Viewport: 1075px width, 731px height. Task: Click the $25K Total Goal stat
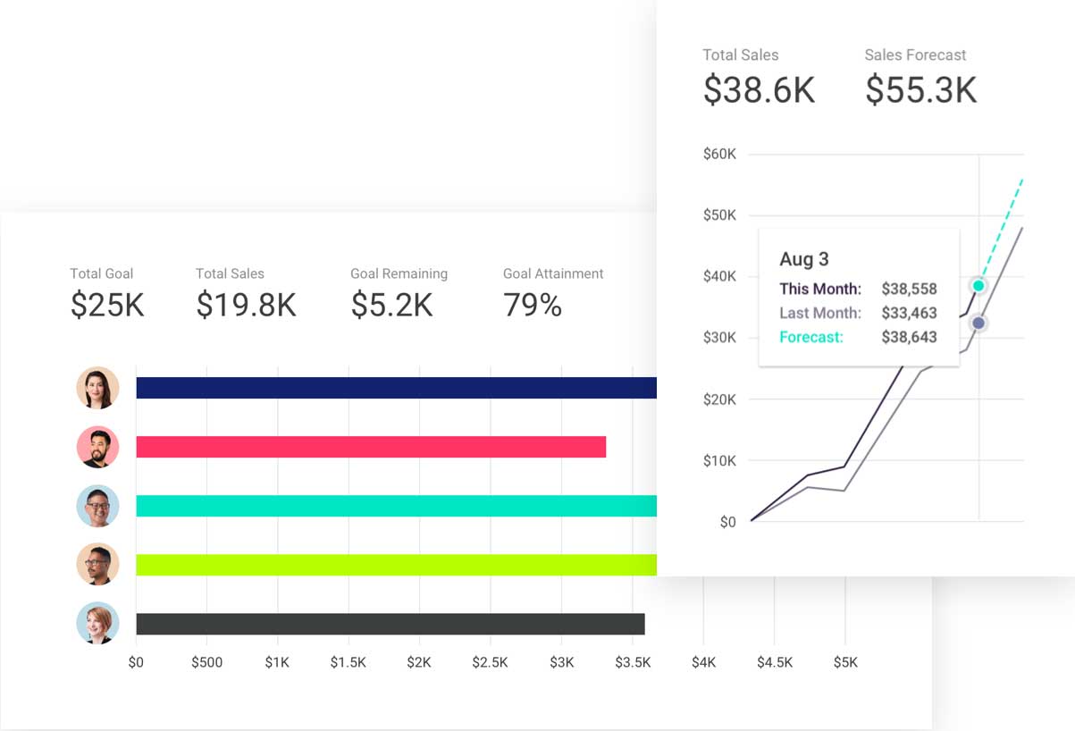[106, 305]
